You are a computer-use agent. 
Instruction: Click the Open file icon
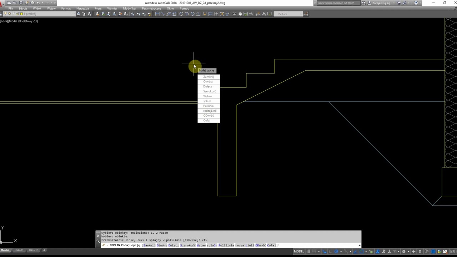click(x=15, y=3)
